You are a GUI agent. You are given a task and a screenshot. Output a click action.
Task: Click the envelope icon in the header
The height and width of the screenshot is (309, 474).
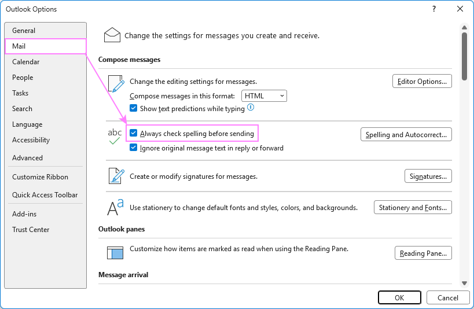(x=112, y=35)
